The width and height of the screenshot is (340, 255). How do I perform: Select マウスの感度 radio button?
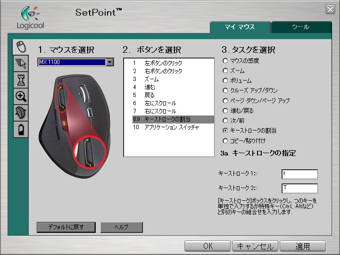pyautogui.click(x=225, y=61)
